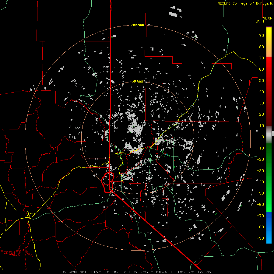The width and height of the screenshot is (274, 274).
Task: Click the NEXLAB-College of DuPage header text
Action: click(243, 3)
